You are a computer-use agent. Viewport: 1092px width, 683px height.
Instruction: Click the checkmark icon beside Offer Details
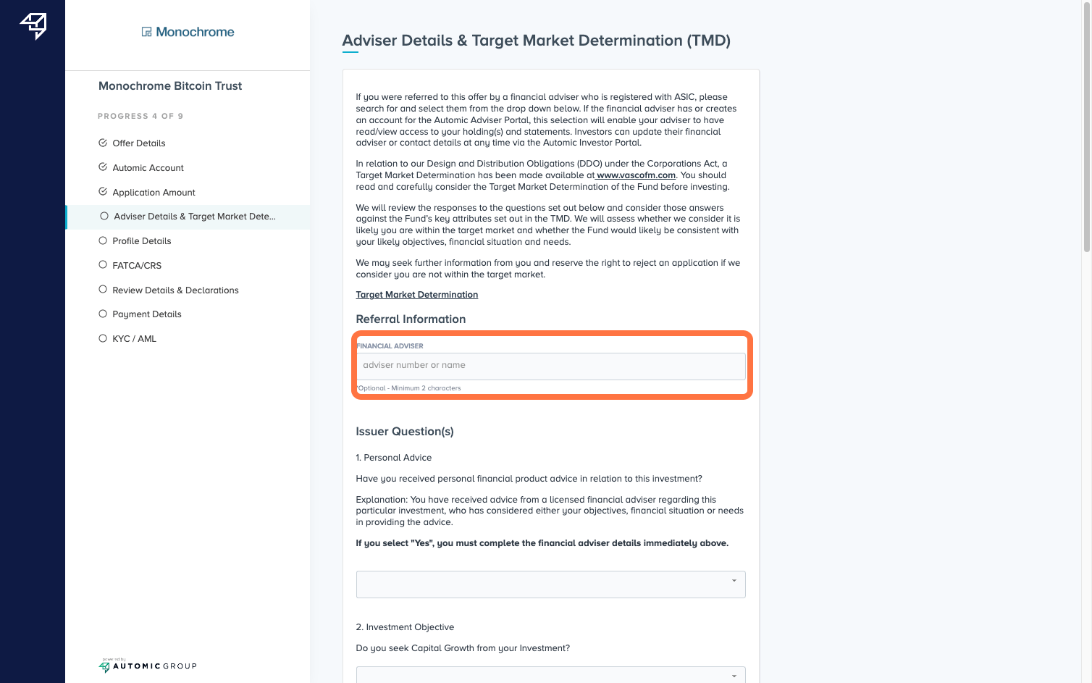pyautogui.click(x=103, y=143)
